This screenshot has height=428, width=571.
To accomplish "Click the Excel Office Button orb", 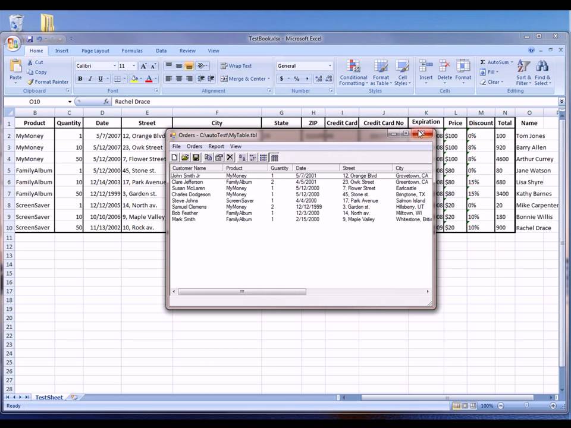I will coord(12,43).
